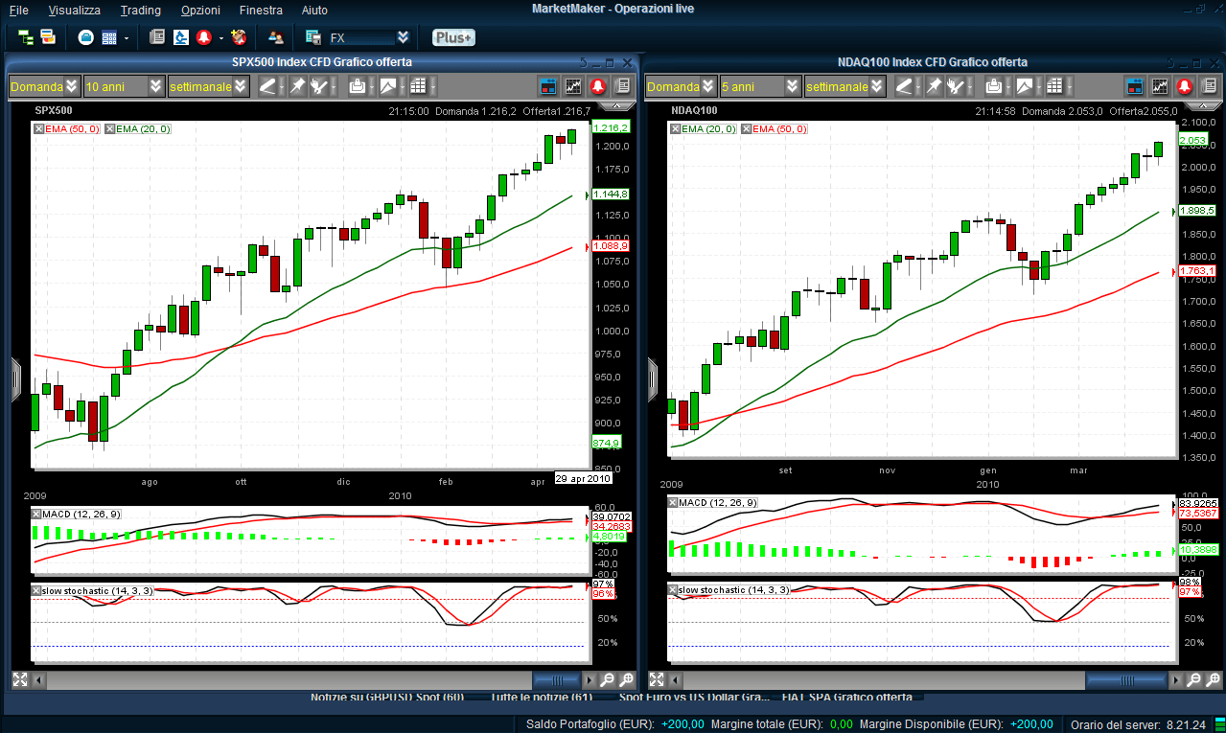Click the pin icon in SPX500 chart toolbar
The height and width of the screenshot is (733, 1226).
(x=297, y=86)
